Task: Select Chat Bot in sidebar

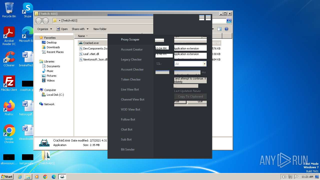Action: point(127,129)
